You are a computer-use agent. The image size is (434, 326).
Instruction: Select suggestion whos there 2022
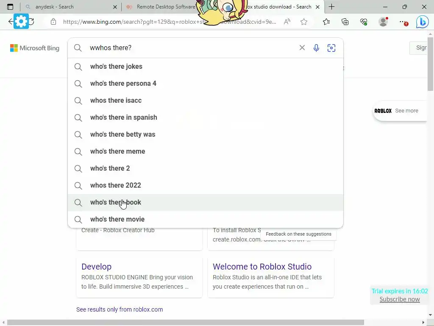206,185
